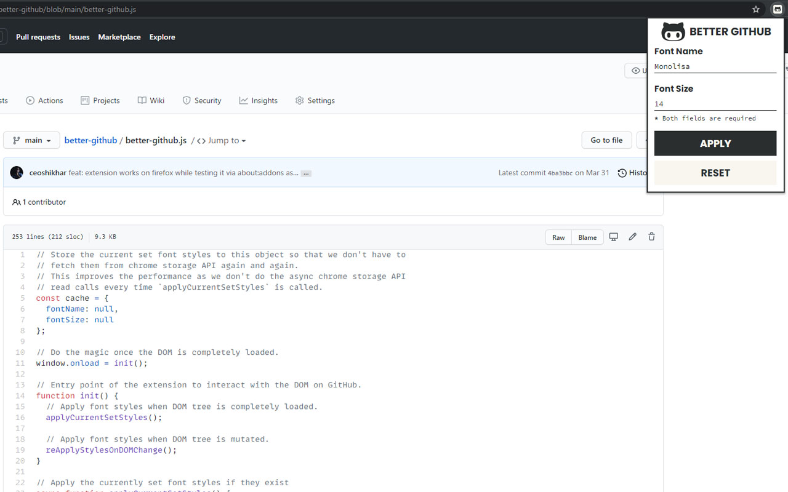Viewport: 788px width, 492px height.
Task: Open the Better GitHub extension icon
Action: [777, 9]
